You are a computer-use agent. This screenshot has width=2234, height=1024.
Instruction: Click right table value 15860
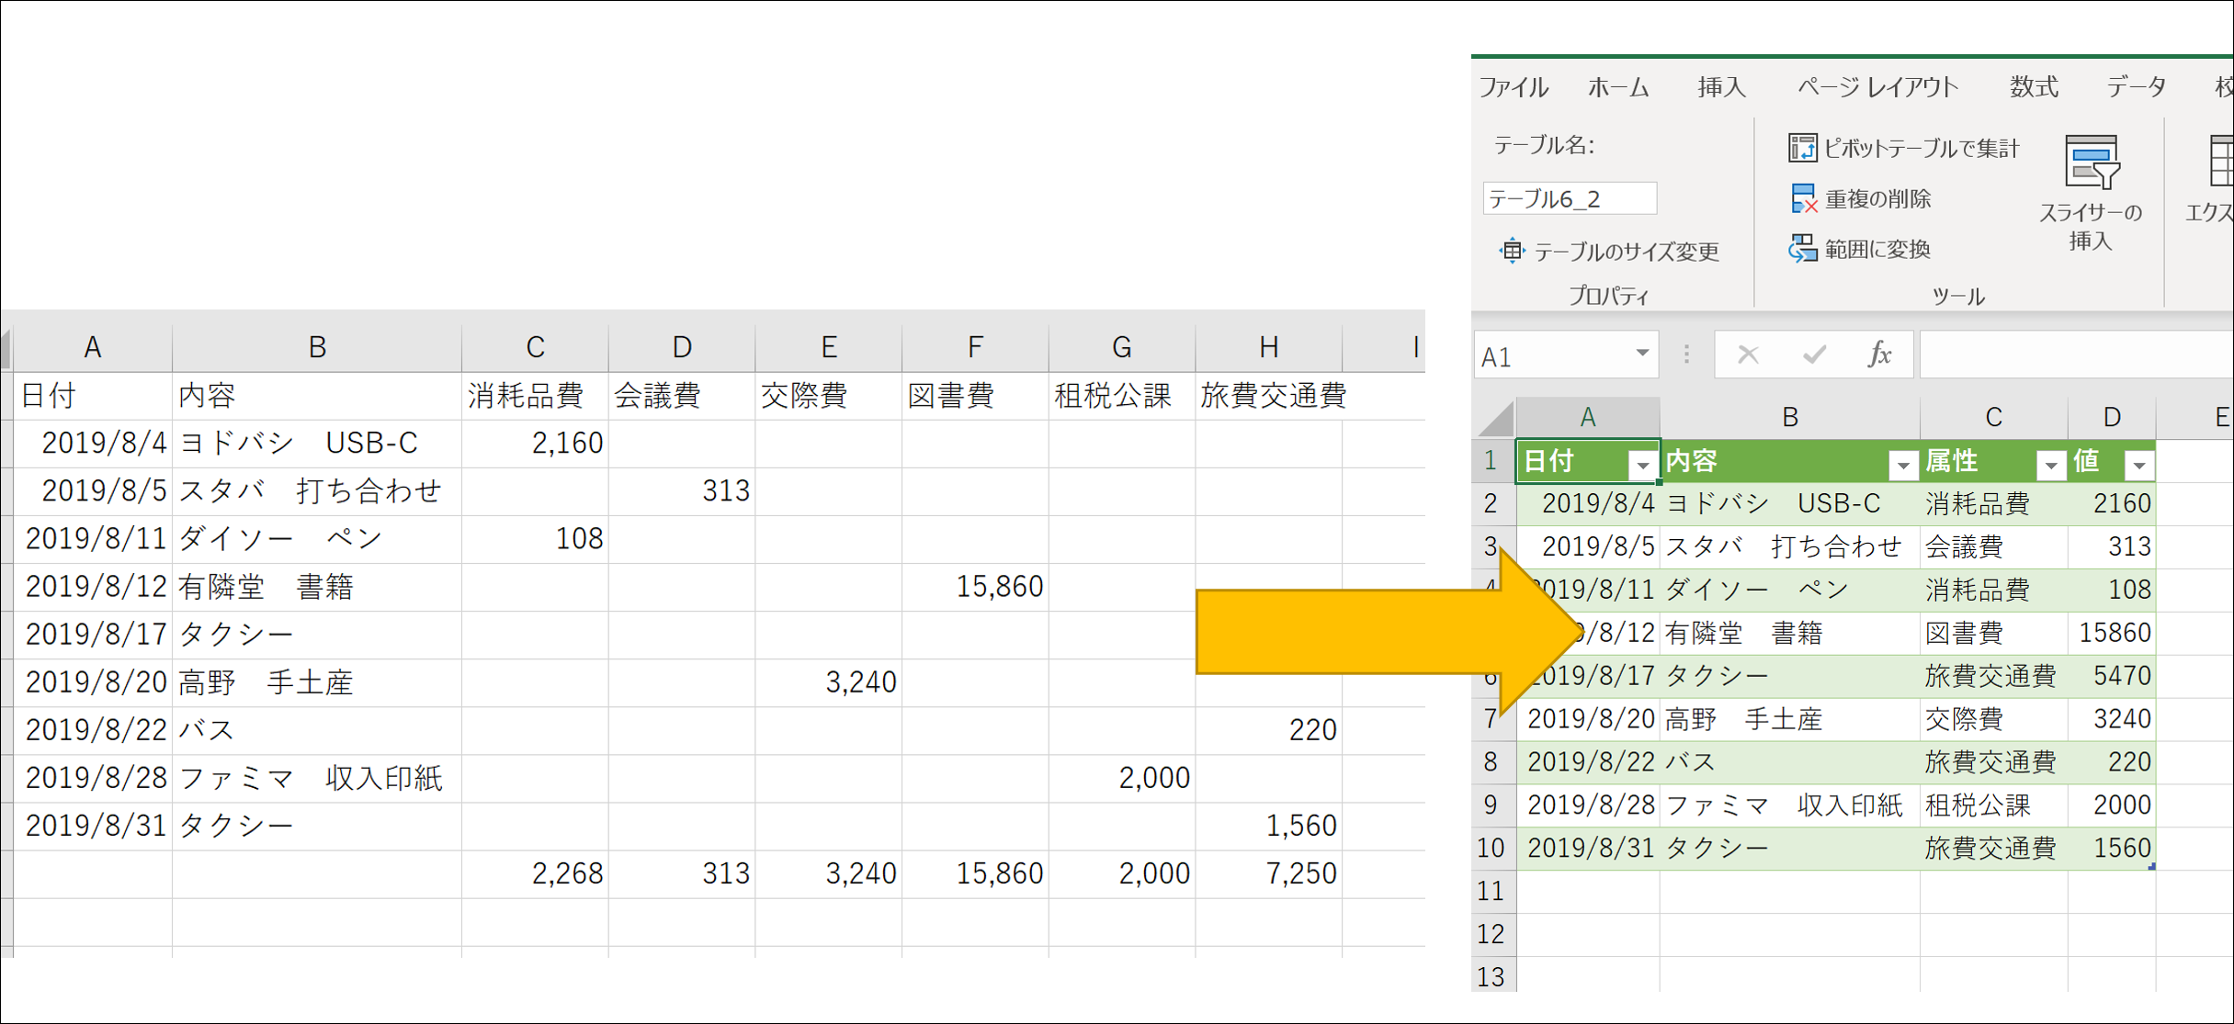tap(2112, 633)
